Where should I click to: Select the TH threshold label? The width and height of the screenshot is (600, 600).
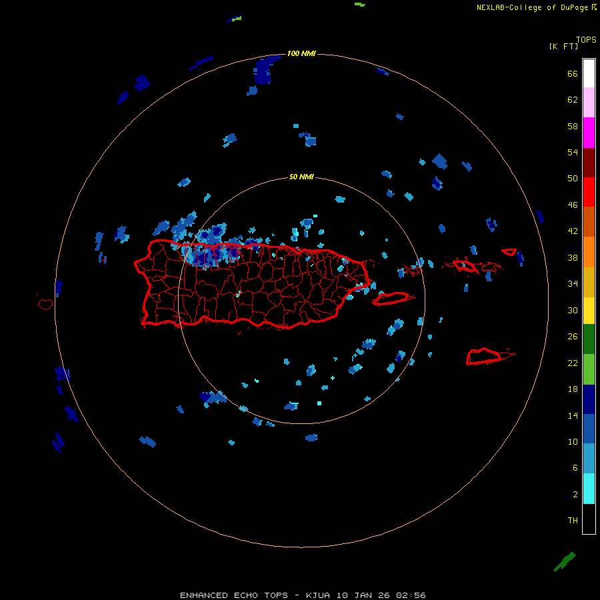[573, 521]
